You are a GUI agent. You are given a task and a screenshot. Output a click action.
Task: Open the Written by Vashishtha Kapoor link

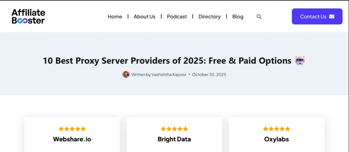coord(159,75)
